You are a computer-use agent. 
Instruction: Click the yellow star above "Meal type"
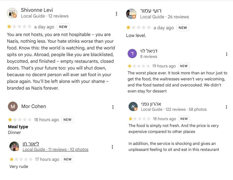point(10,120)
